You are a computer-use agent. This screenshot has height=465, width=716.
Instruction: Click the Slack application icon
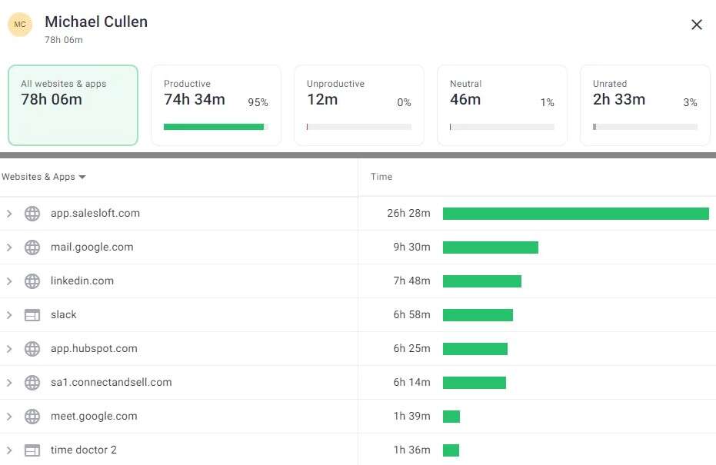click(x=32, y=314)
